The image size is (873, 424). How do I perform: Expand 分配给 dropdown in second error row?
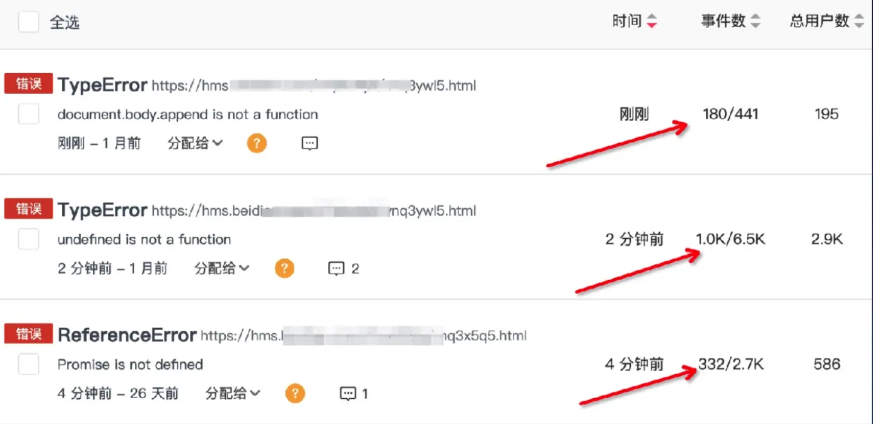click(x=222, y=268)
